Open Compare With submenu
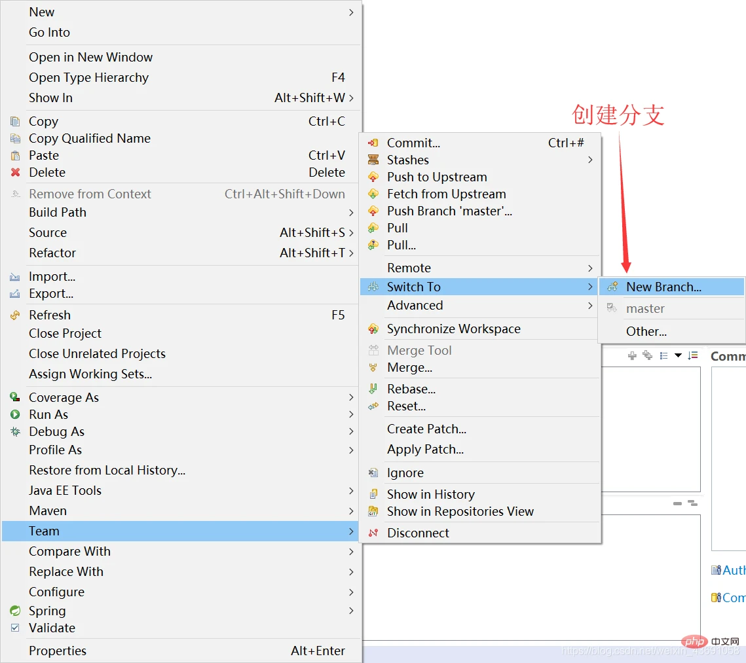746x663 pixels. point(180,551)
